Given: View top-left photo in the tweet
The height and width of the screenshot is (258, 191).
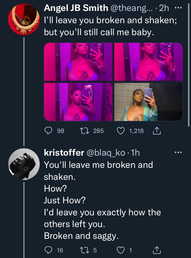Looking at the screenshot, I should (x=78, y=62).
